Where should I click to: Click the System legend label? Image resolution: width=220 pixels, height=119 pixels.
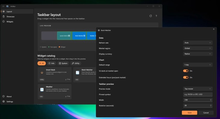click(x=44, y=47)
